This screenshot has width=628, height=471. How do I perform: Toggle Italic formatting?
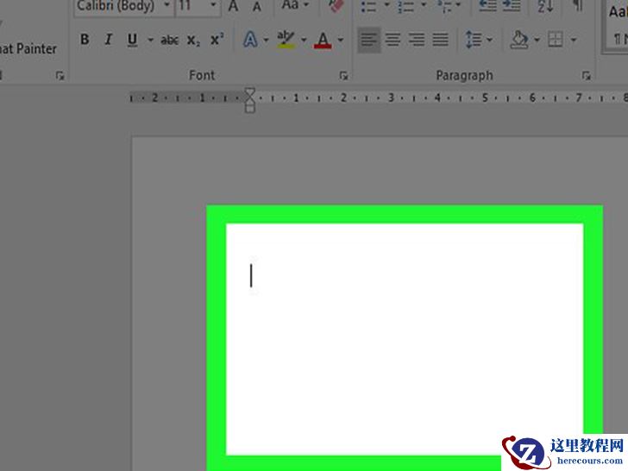pos(108,40)
